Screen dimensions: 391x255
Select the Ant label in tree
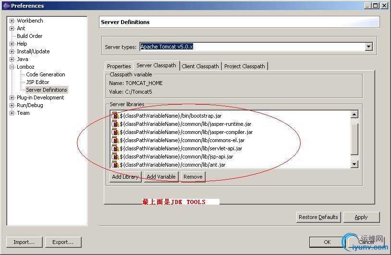coord(21,28)
